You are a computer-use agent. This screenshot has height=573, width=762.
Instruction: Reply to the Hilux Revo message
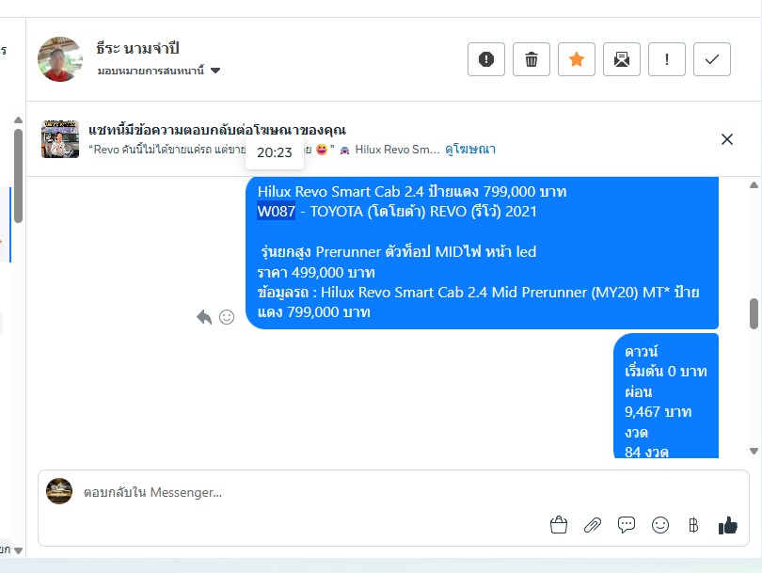tap(204, 317)
